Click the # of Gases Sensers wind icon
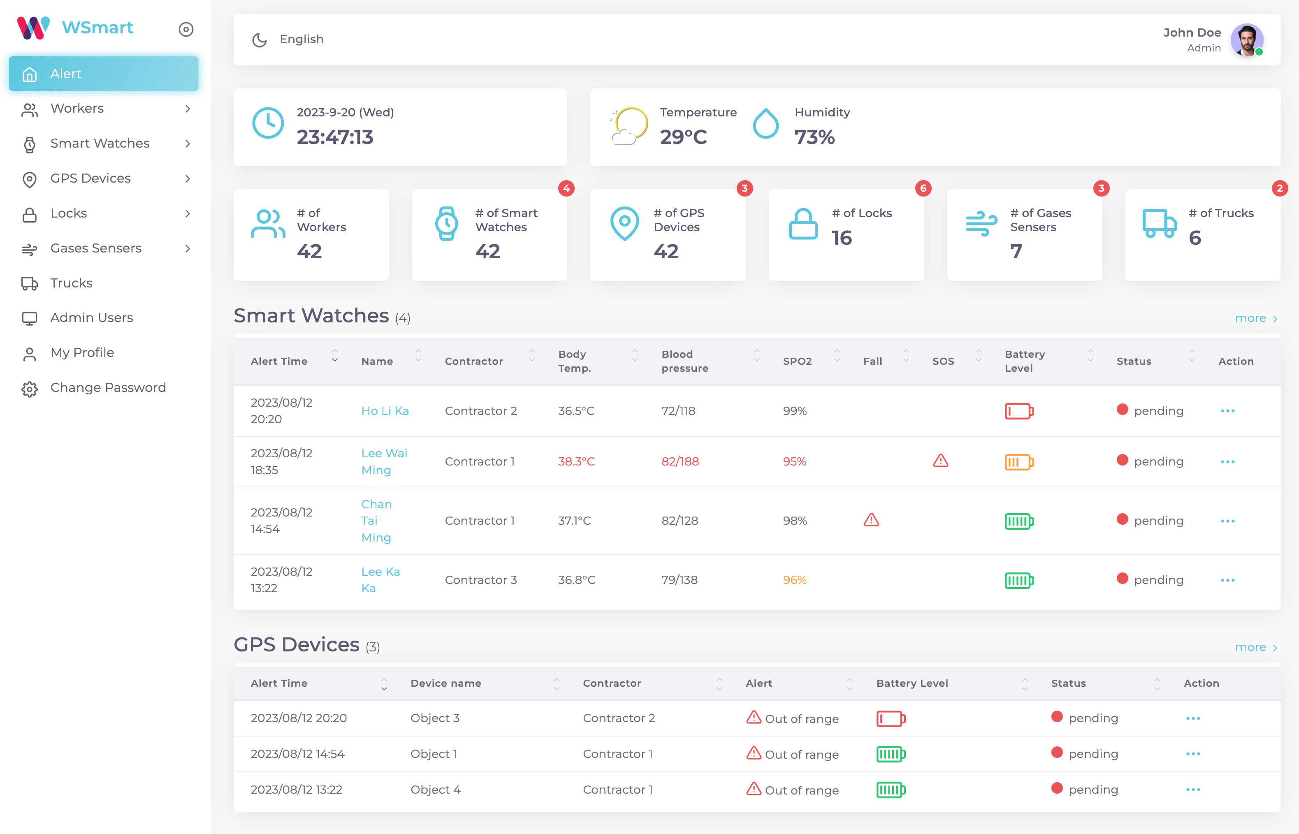 [x=981, y=224]
